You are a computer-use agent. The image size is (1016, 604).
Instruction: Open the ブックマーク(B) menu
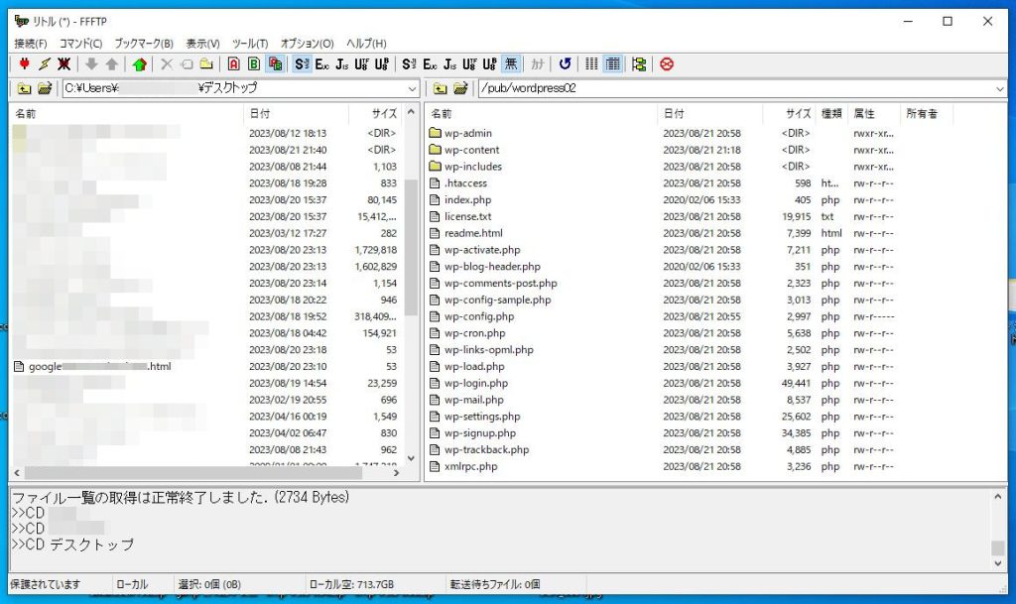pyautogui.click(x=144, y=44)
